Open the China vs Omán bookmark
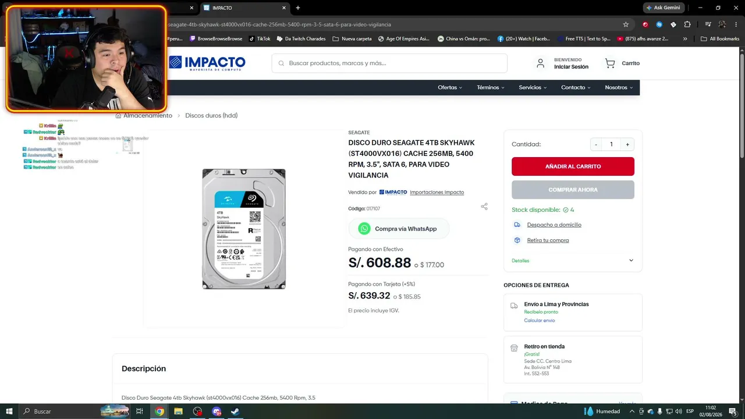This screenshot has width=745, height=419. pos(464,39)
